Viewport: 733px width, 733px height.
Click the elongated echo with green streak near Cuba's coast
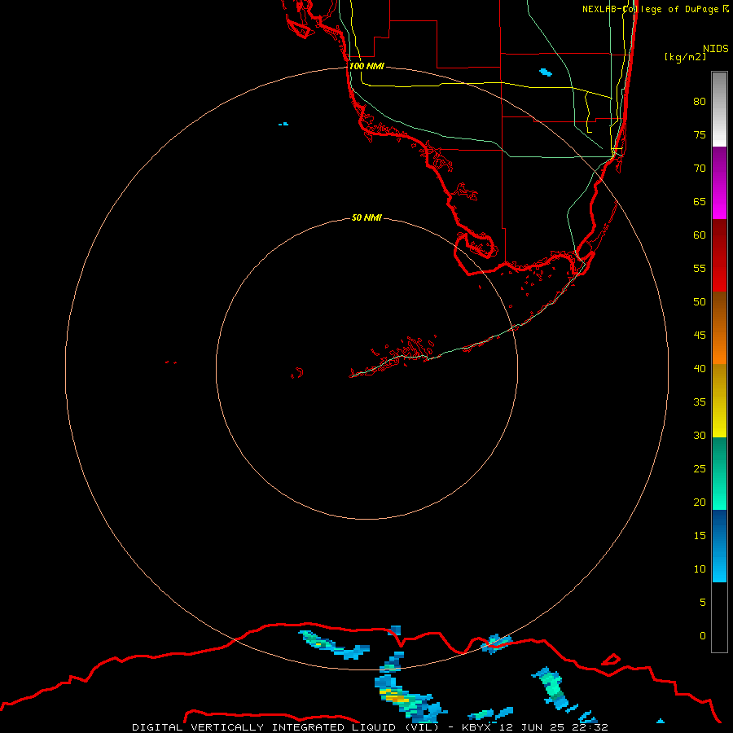pos(333,645)
